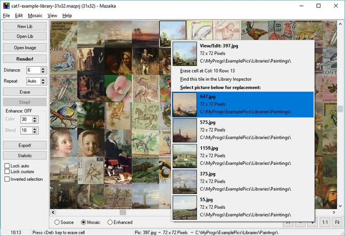This screenshot has width=345, height=236.
Task: Click the Open Image button
Action: click(25, 48)
